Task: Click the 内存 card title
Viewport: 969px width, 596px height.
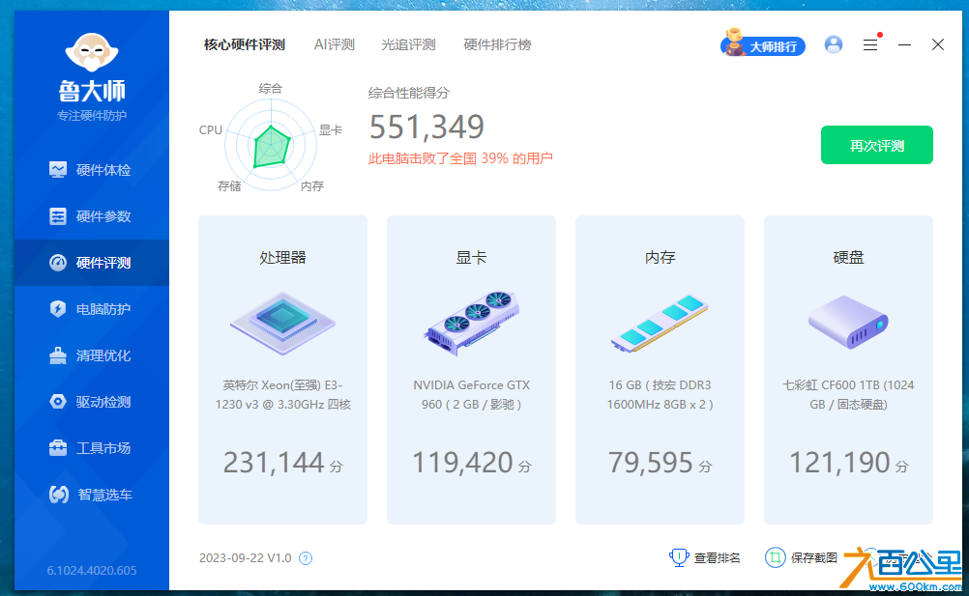Action: [x=660, y=257]
